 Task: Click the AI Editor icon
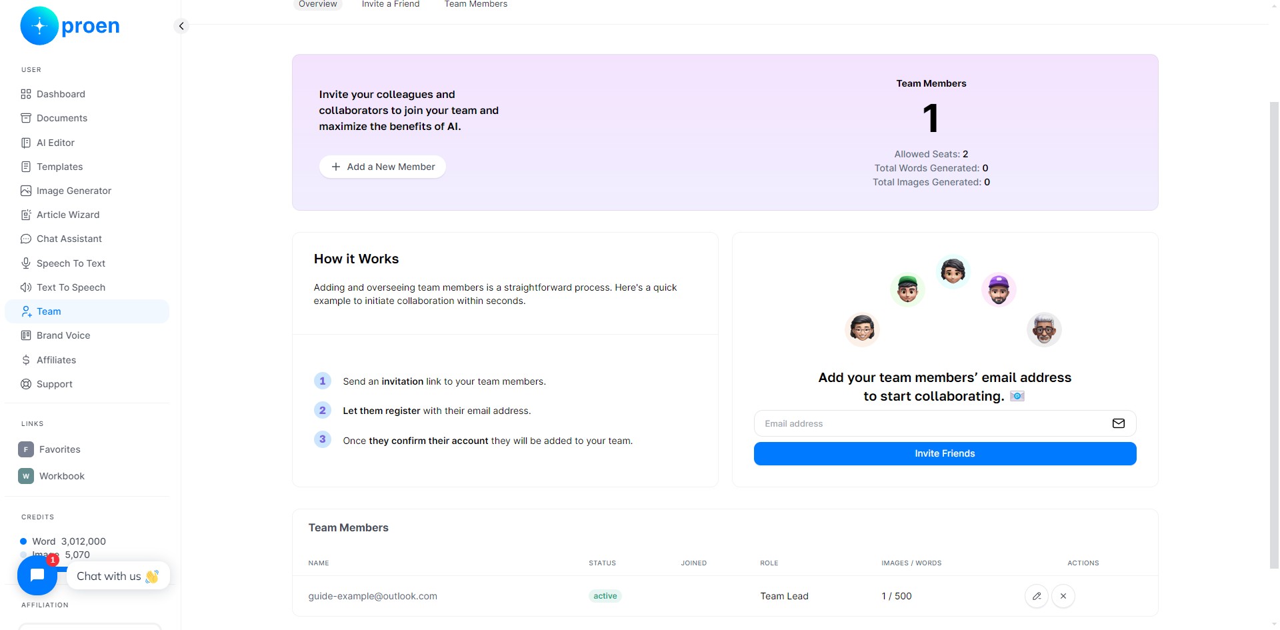point(26,143)
